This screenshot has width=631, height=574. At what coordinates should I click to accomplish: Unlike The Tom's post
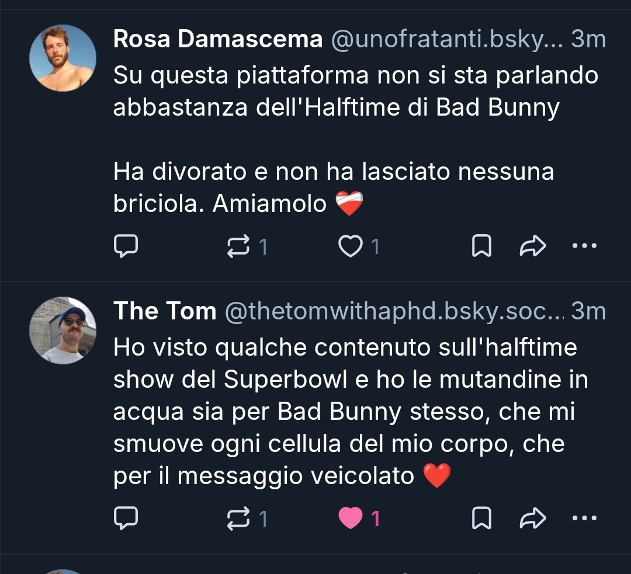(351, 518)
